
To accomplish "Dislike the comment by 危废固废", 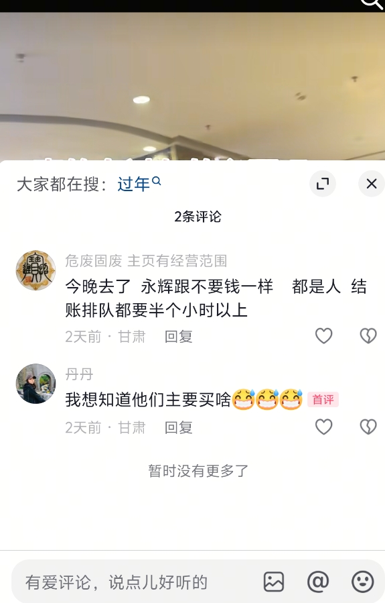I will tap(368, 336).
